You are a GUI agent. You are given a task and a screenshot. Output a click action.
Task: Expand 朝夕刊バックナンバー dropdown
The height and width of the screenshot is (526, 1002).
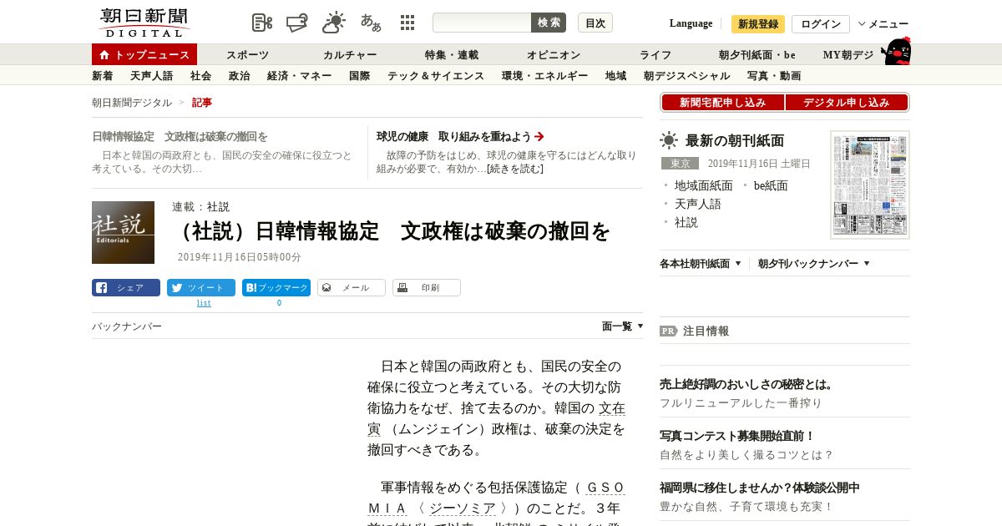coord(814,263)
